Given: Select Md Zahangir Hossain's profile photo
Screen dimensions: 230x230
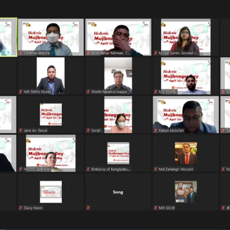Looking at the screenshot, I should coord(186,153).
